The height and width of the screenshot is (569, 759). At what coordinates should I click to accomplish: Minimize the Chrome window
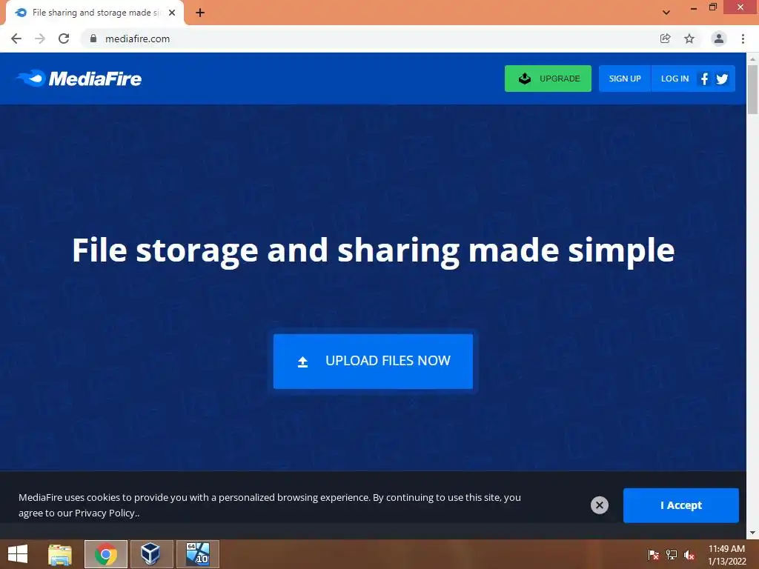pyautogui.click(x=694, y=7)
